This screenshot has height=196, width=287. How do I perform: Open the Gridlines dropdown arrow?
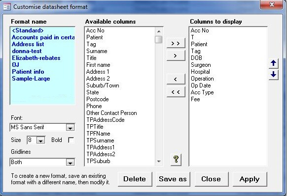70,162
